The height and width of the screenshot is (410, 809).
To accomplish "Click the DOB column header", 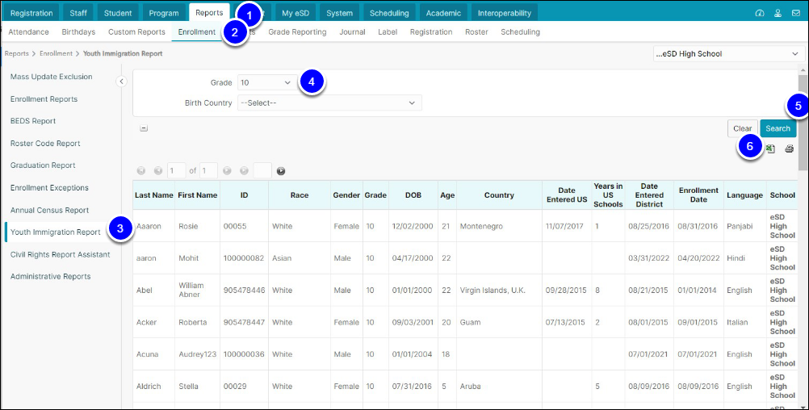I will click(413, 195).
